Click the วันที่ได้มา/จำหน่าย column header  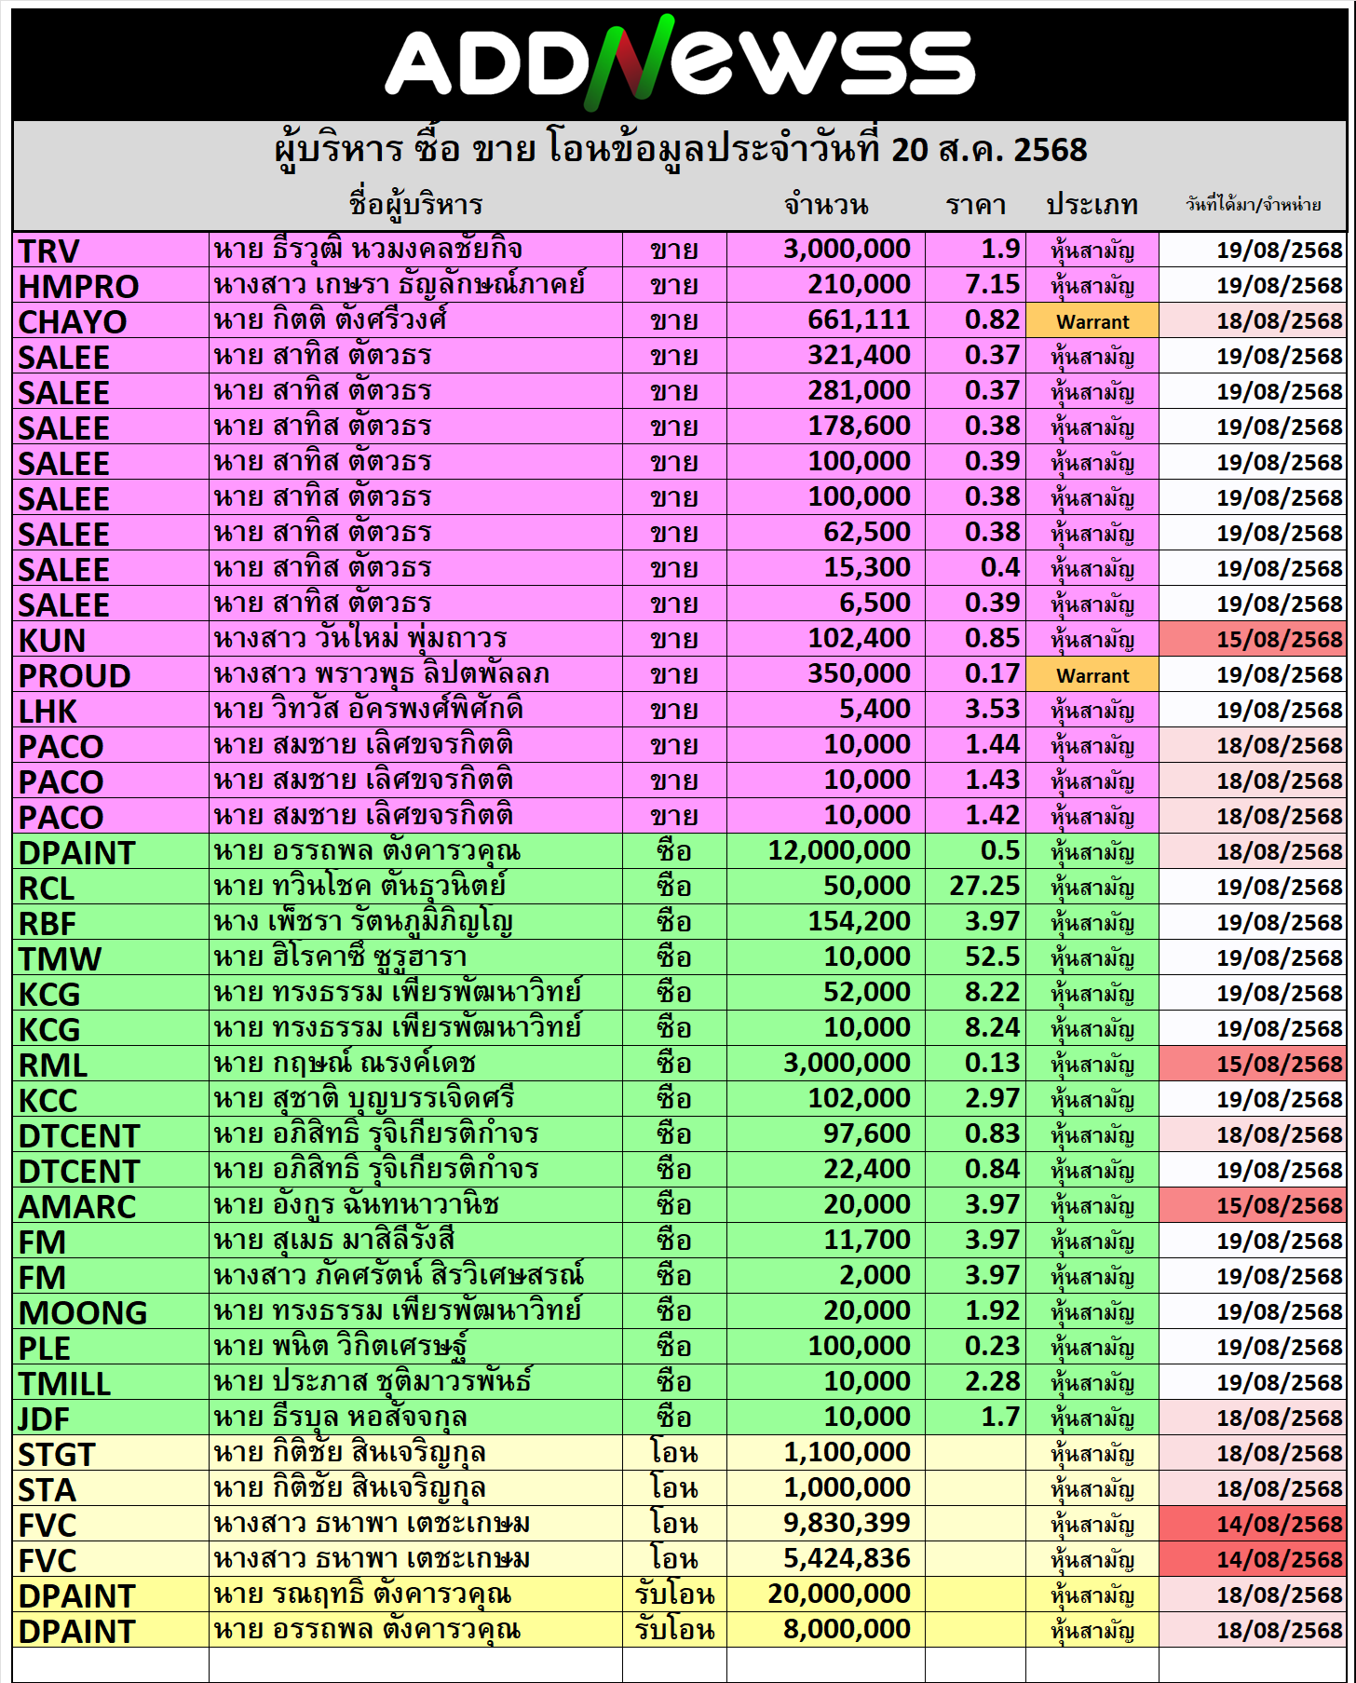coord(1253,205)
